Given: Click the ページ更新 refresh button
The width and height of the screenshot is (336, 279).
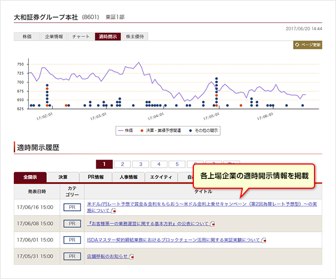Looking at the screenshot, I should 307,45.
